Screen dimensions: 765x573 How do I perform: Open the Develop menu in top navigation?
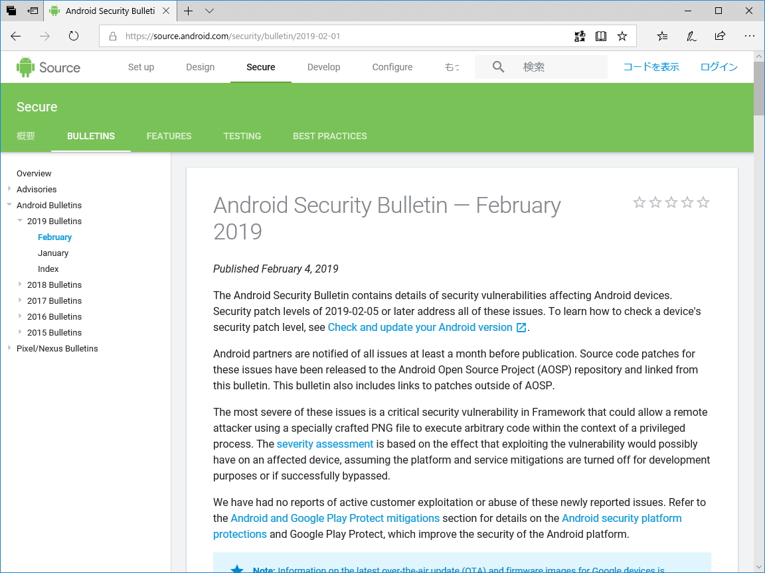pos(323,67)
